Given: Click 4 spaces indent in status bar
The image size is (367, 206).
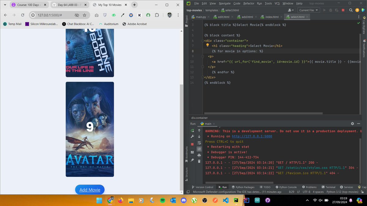Looking at the screenshot, I should click(318, 192).
